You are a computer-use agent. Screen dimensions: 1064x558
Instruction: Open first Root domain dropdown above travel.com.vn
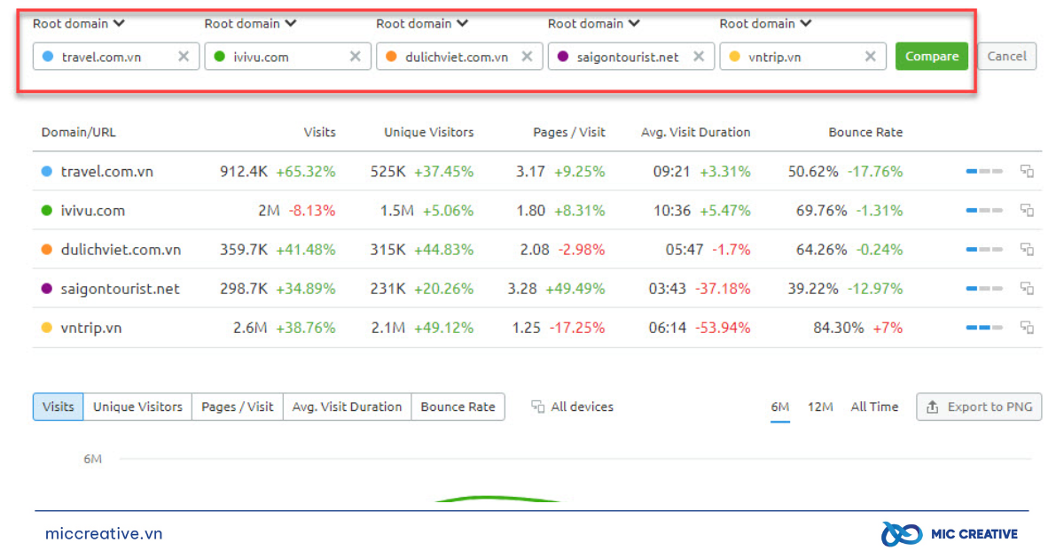click(79, 24)
